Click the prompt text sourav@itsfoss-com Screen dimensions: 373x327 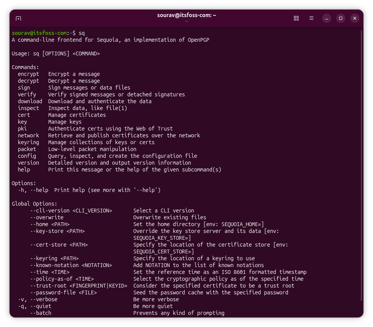pyautogui.click(x=39, y=33)
